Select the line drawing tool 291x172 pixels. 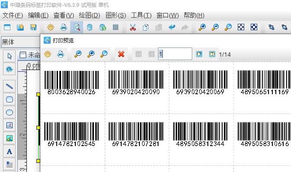(9, 86)
